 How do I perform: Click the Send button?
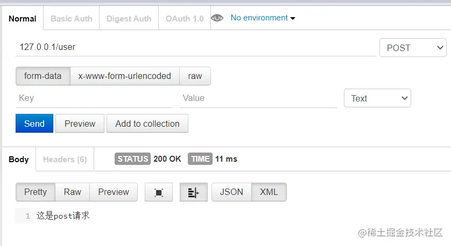[34, 124]
